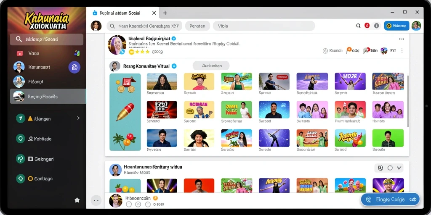
Task: Click the magnifier search icon in top bar
Action: 358,26
